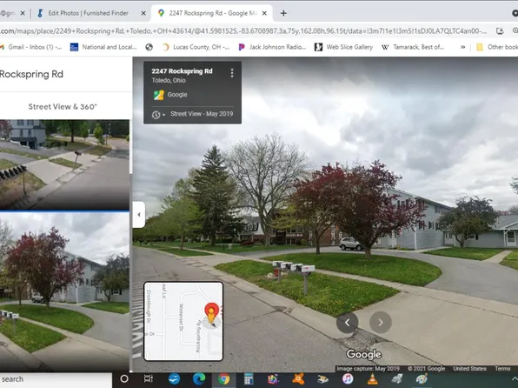Open a new browser tab

(x=283, y=13)
